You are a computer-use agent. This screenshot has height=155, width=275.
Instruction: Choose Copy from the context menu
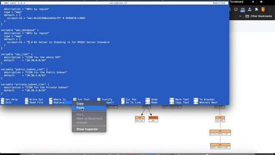89,104
